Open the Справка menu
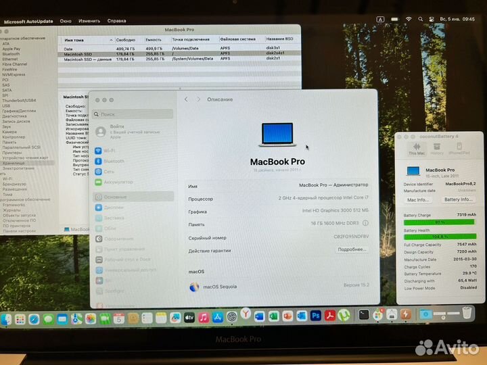487x365 pixels. coord(116,21)
